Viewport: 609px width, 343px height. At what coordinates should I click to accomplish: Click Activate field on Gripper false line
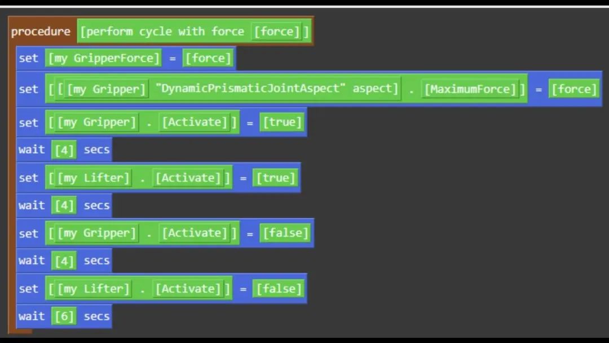tap(195, 233)
